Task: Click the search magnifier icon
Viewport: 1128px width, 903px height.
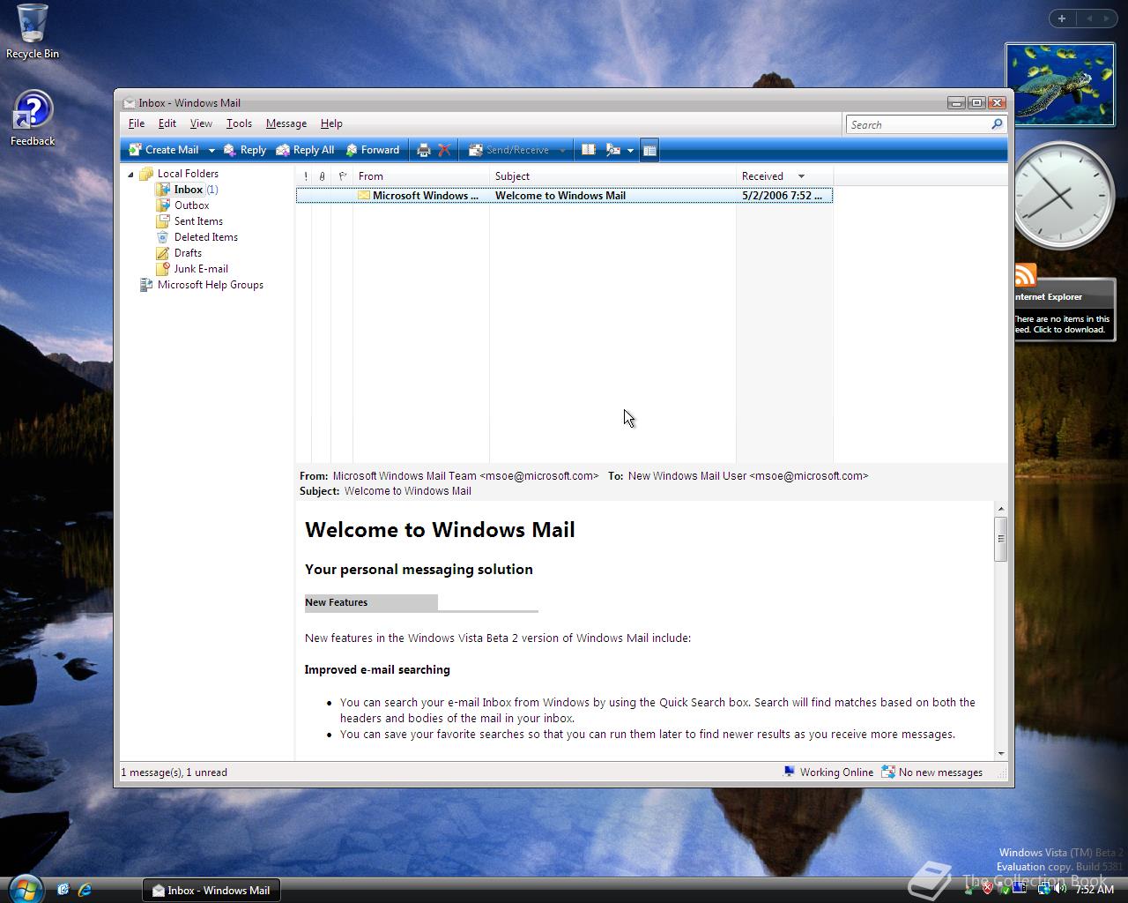Action: click(997, 124)
